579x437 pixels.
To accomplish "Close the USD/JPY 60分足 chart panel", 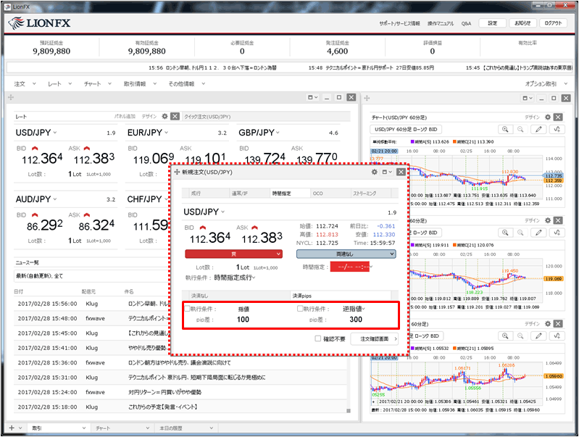I will [558, 117].
